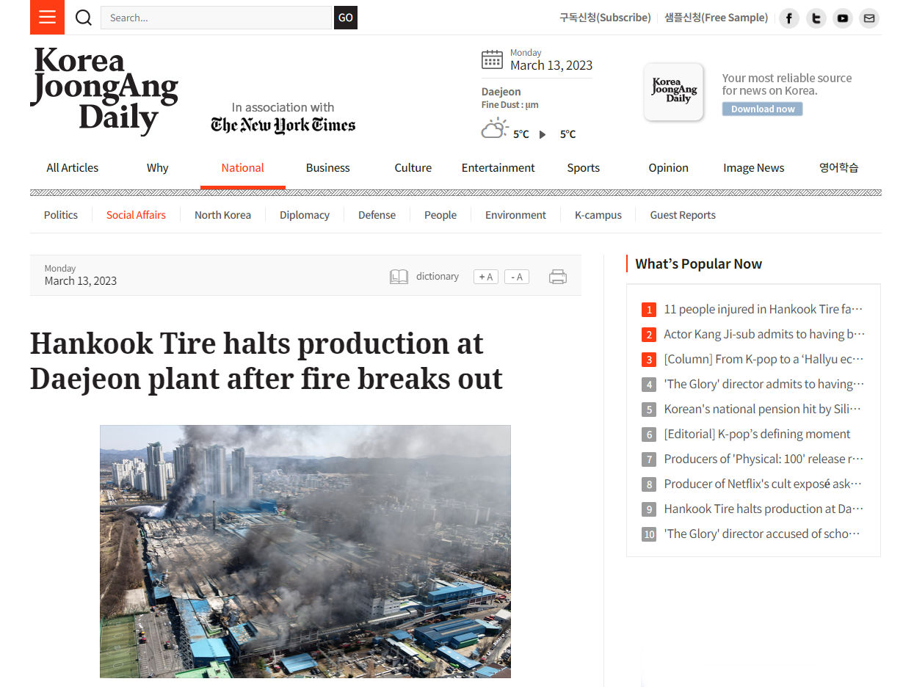This screenshot has height=687, width=914.
Task: Open the 영어학습 section
Action: pyautogui.click(x=839, y=167)
